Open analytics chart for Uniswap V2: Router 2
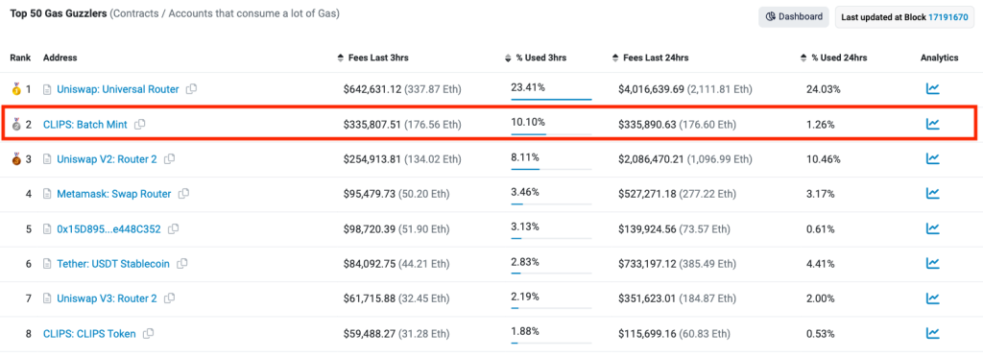The width and height of the screenshot is (983, 357). tap(933, 159)
